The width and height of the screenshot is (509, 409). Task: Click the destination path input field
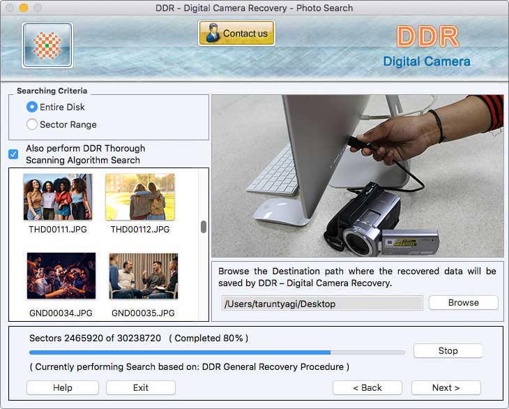click(322, 303)
